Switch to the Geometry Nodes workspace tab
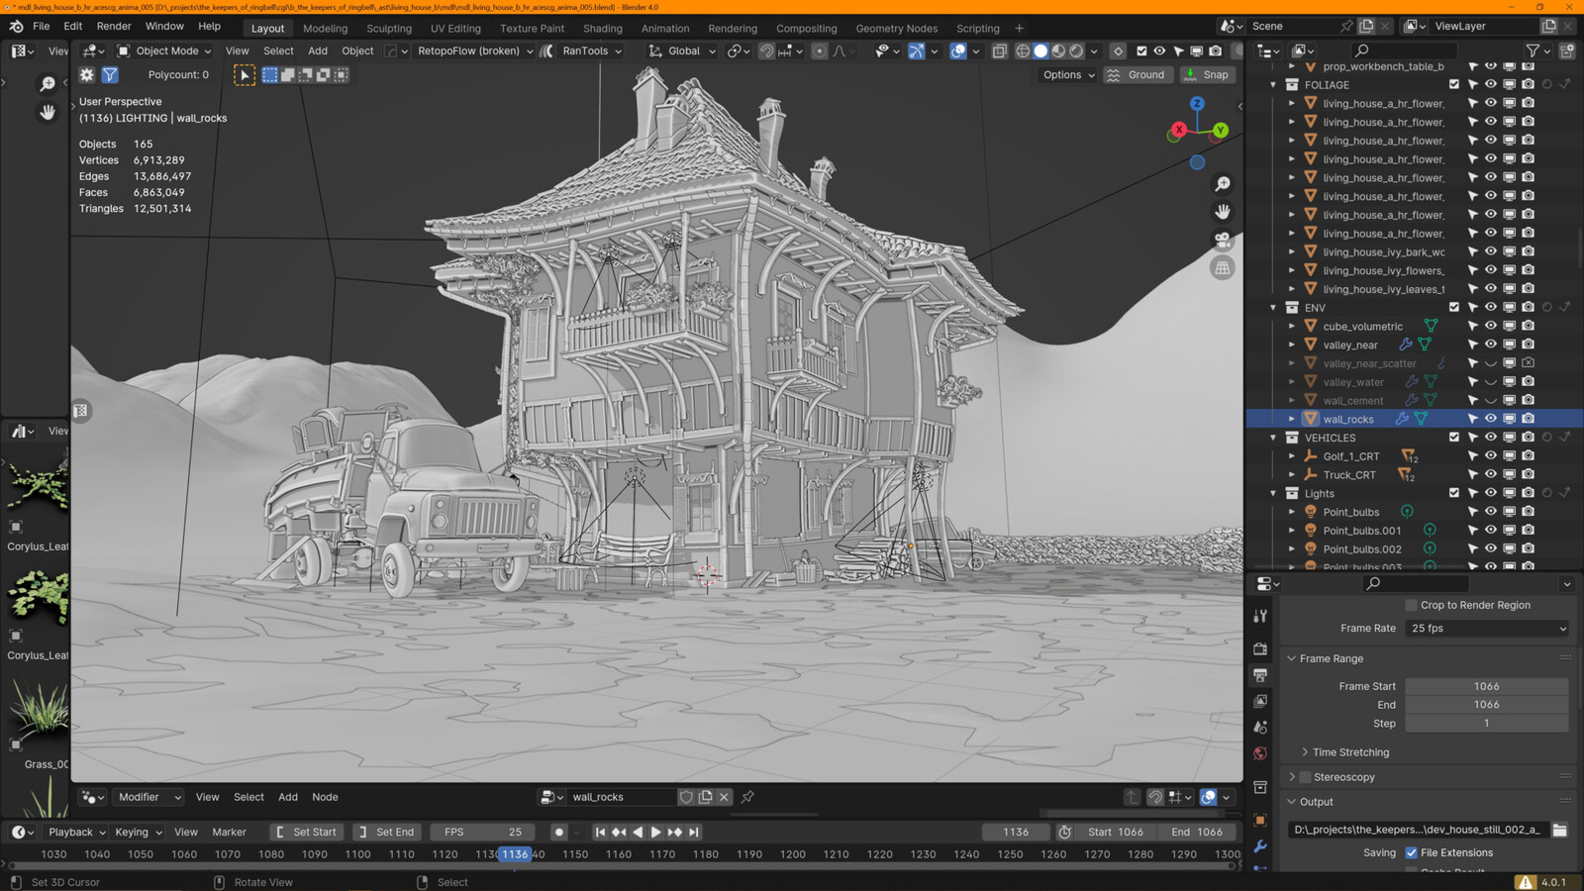The image size is (1584, 891). point(896,29)
